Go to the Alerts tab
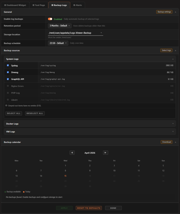Screen dimensions: 180x214 click(x=78, y=5)
